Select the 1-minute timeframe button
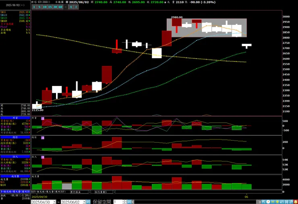Screen dimensions: 298x204 (x=34, y=7)
